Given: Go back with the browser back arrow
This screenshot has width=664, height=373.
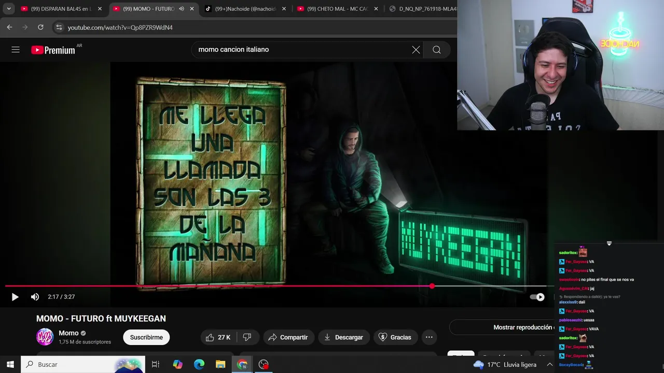Looking at the screenshot, I should [9, 27].
